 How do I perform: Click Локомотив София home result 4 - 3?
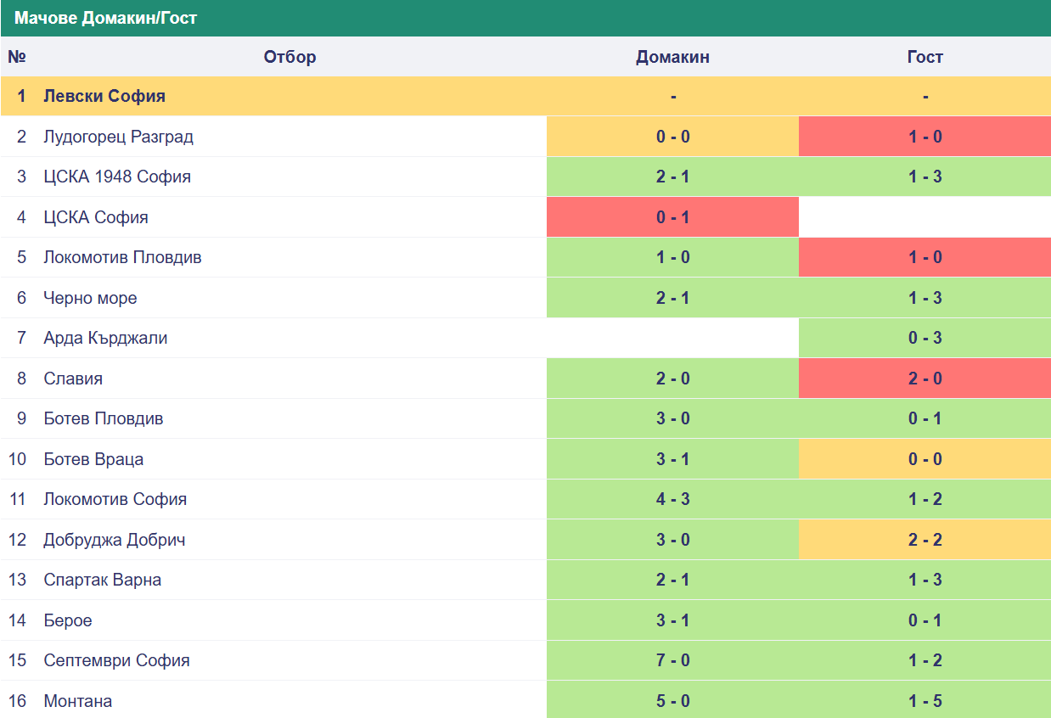click(x=672, y=499)
